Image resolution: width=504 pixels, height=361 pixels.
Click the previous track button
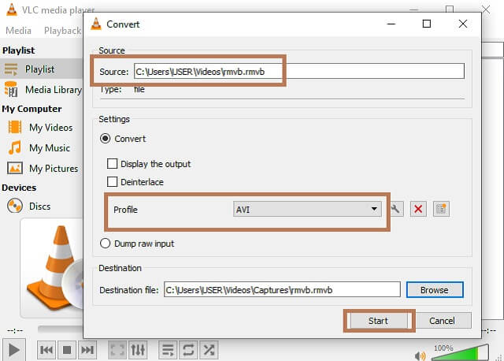point(46,350)
